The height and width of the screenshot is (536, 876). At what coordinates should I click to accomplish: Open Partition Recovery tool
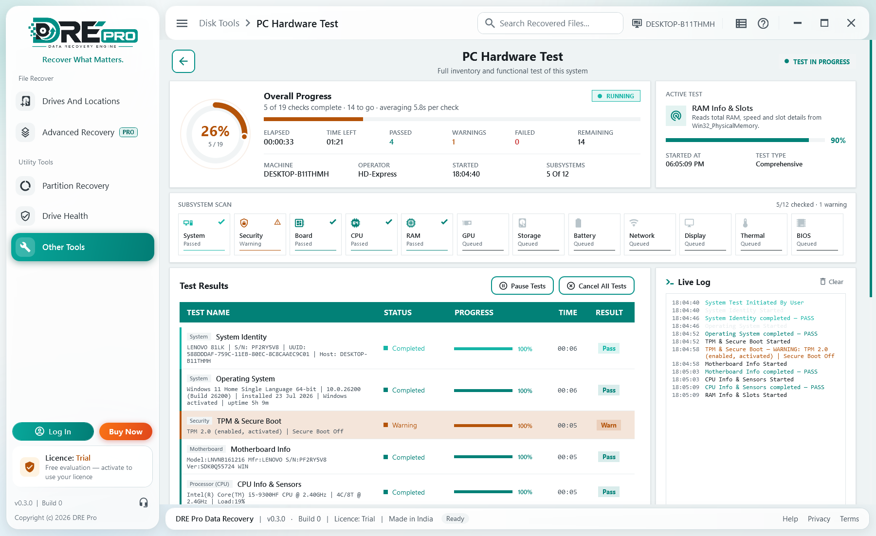(83, 186)
